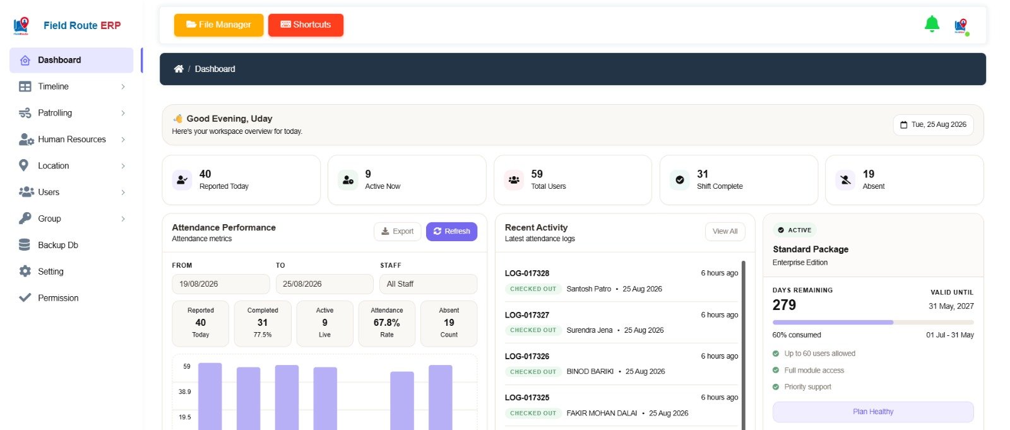Click the Group key icon
Viewport: 1010px width, 430px height.
(x=25, y=218)
